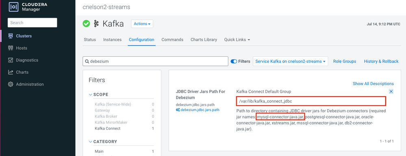Image resolution: width=406 pixels, height=156 pixels.
Task: Open Diagnostics in the sidebar
Action: click(27, 60)
